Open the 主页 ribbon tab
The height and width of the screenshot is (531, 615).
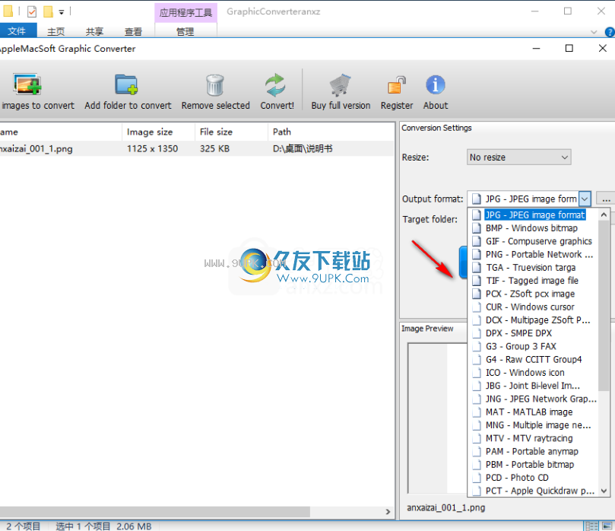click(x=55, y=31)
